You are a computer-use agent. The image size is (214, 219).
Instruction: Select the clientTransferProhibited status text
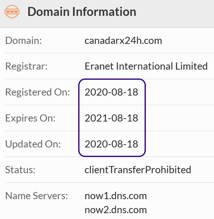click(138, 170)
